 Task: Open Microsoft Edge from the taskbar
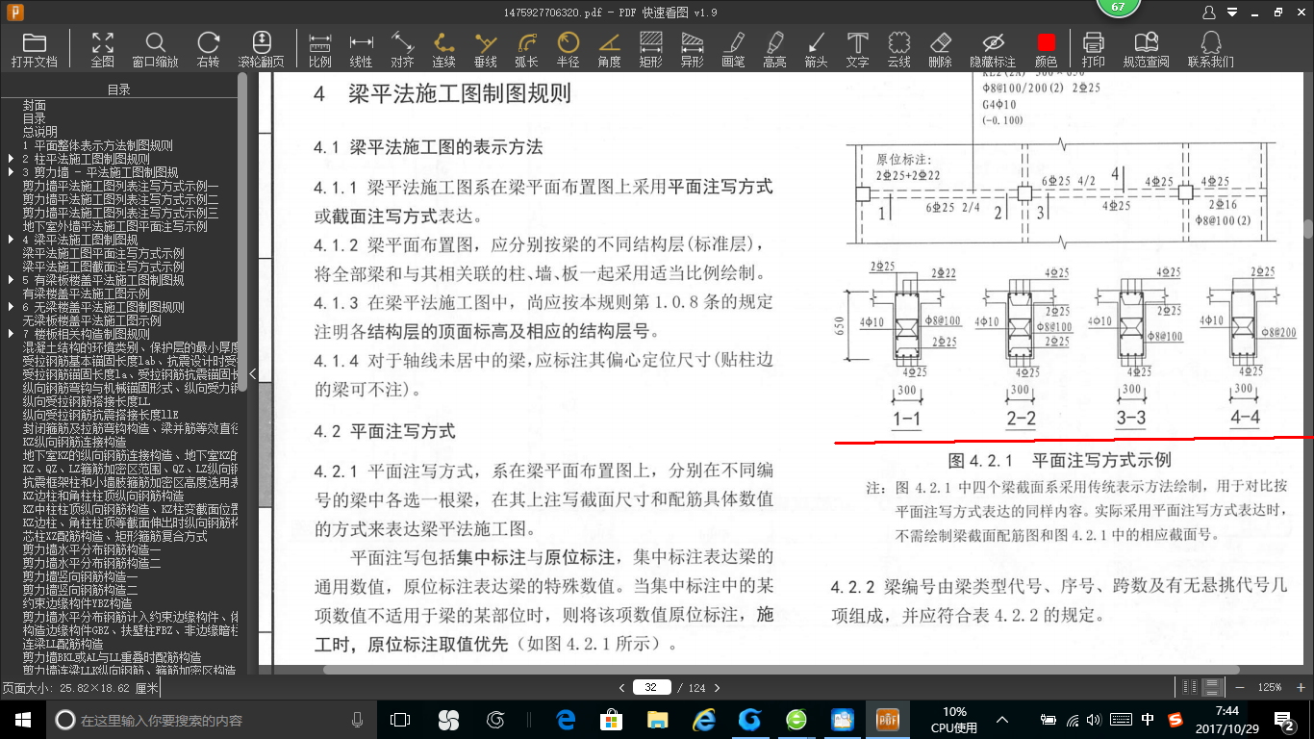pos(565,720)
